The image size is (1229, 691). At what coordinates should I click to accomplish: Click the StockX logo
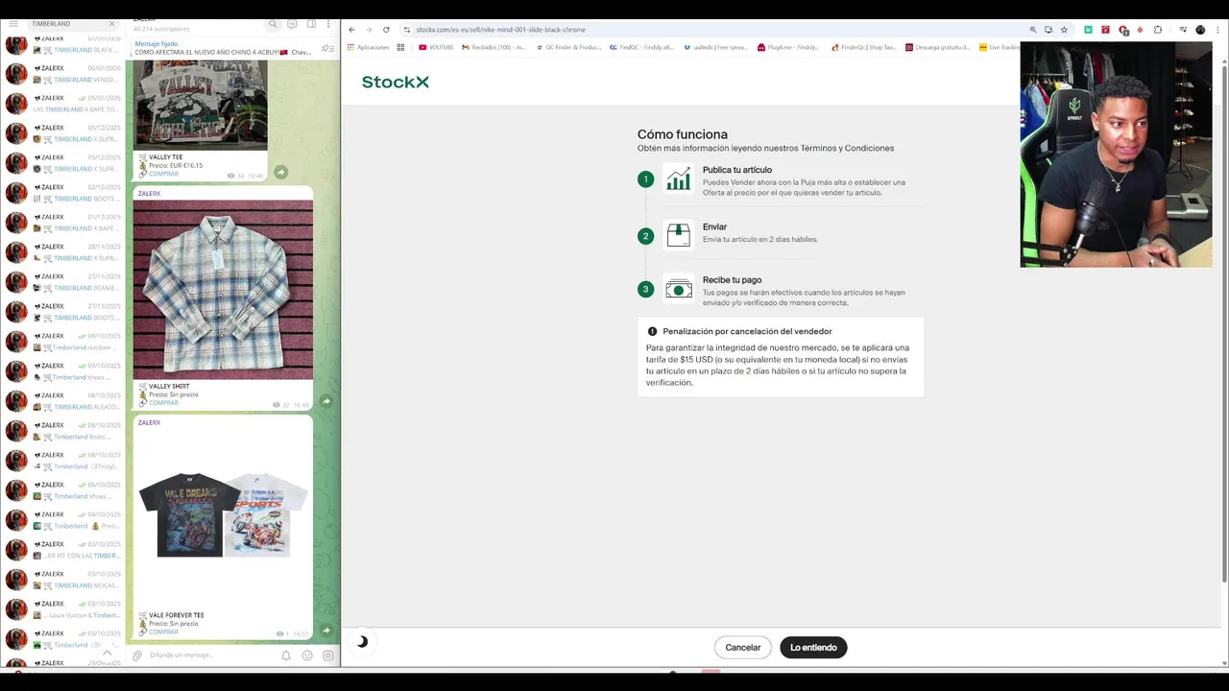[395, 83]
